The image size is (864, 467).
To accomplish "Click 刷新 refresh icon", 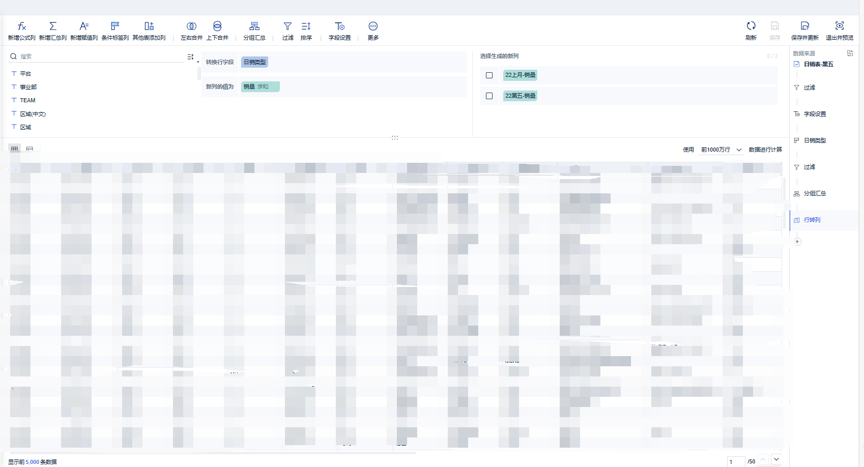I will pos(751,25).
